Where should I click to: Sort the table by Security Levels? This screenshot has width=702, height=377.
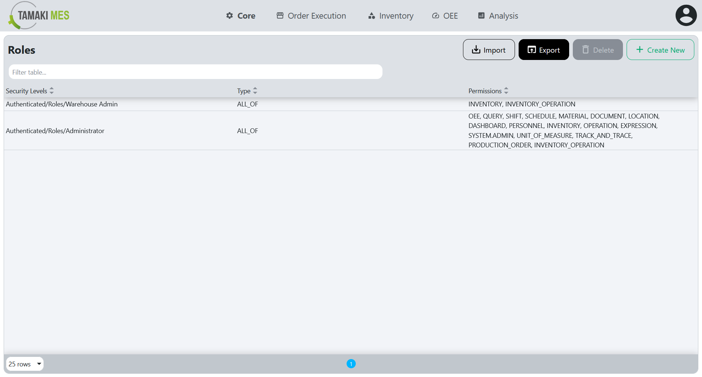(x=51, y=90)
